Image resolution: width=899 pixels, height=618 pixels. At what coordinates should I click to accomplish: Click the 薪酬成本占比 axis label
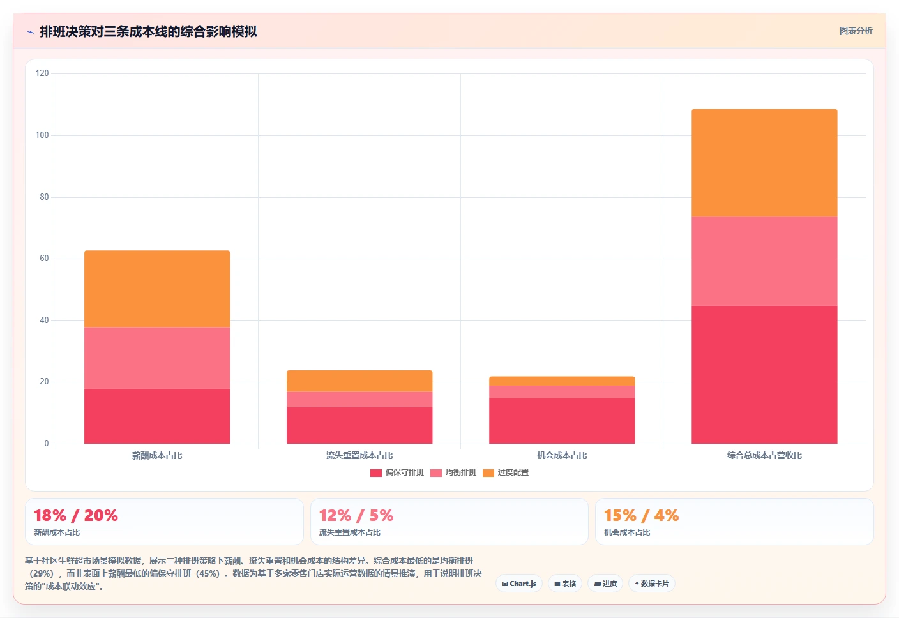click(157, 455)
